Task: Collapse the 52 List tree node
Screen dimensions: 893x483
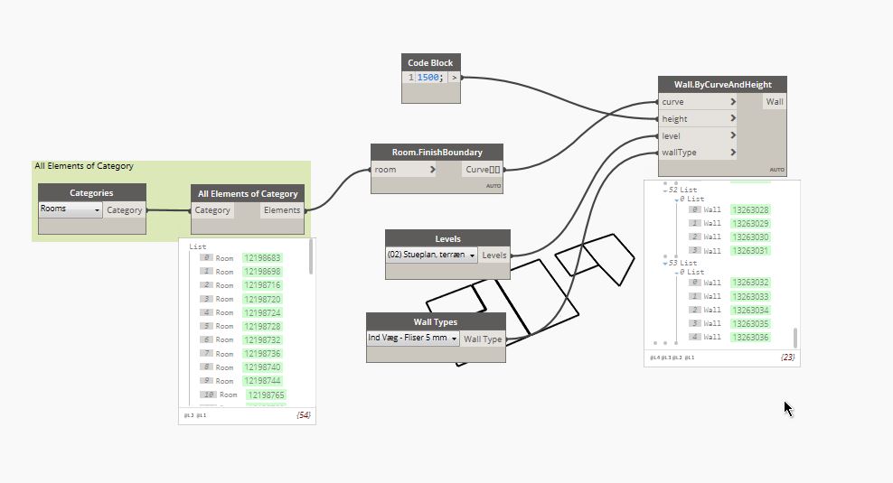Action: 665,190
